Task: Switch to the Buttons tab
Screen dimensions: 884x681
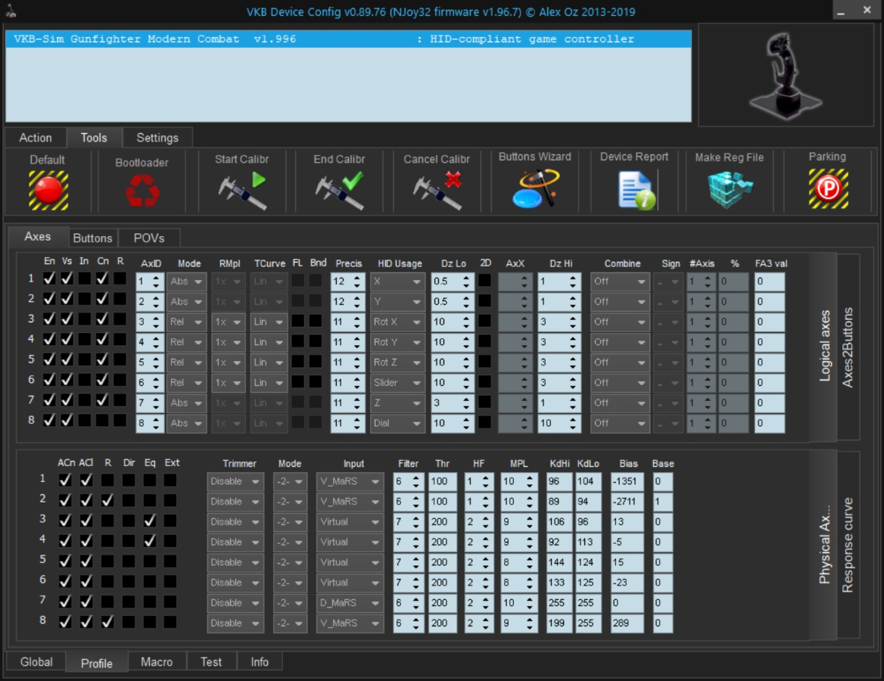Action: (92, 238)
